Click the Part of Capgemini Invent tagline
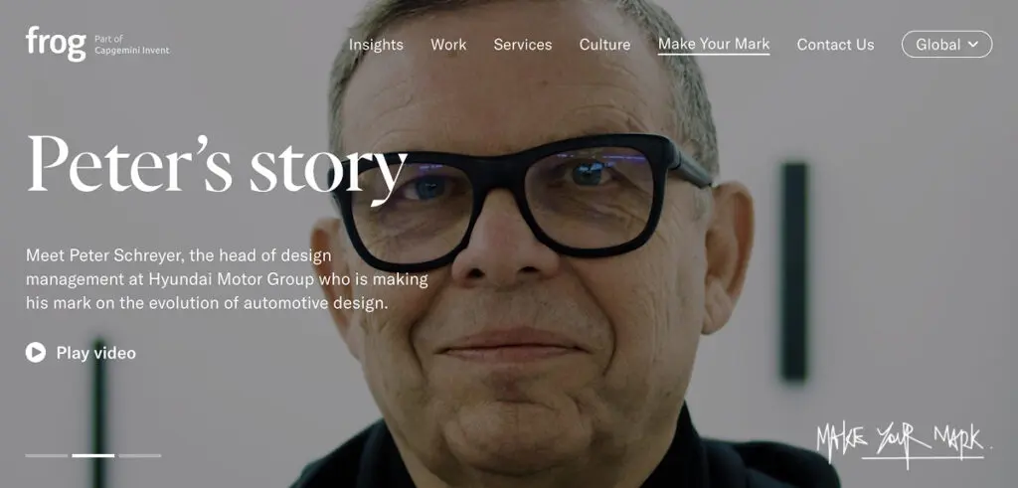 click(x=132, y=45)
